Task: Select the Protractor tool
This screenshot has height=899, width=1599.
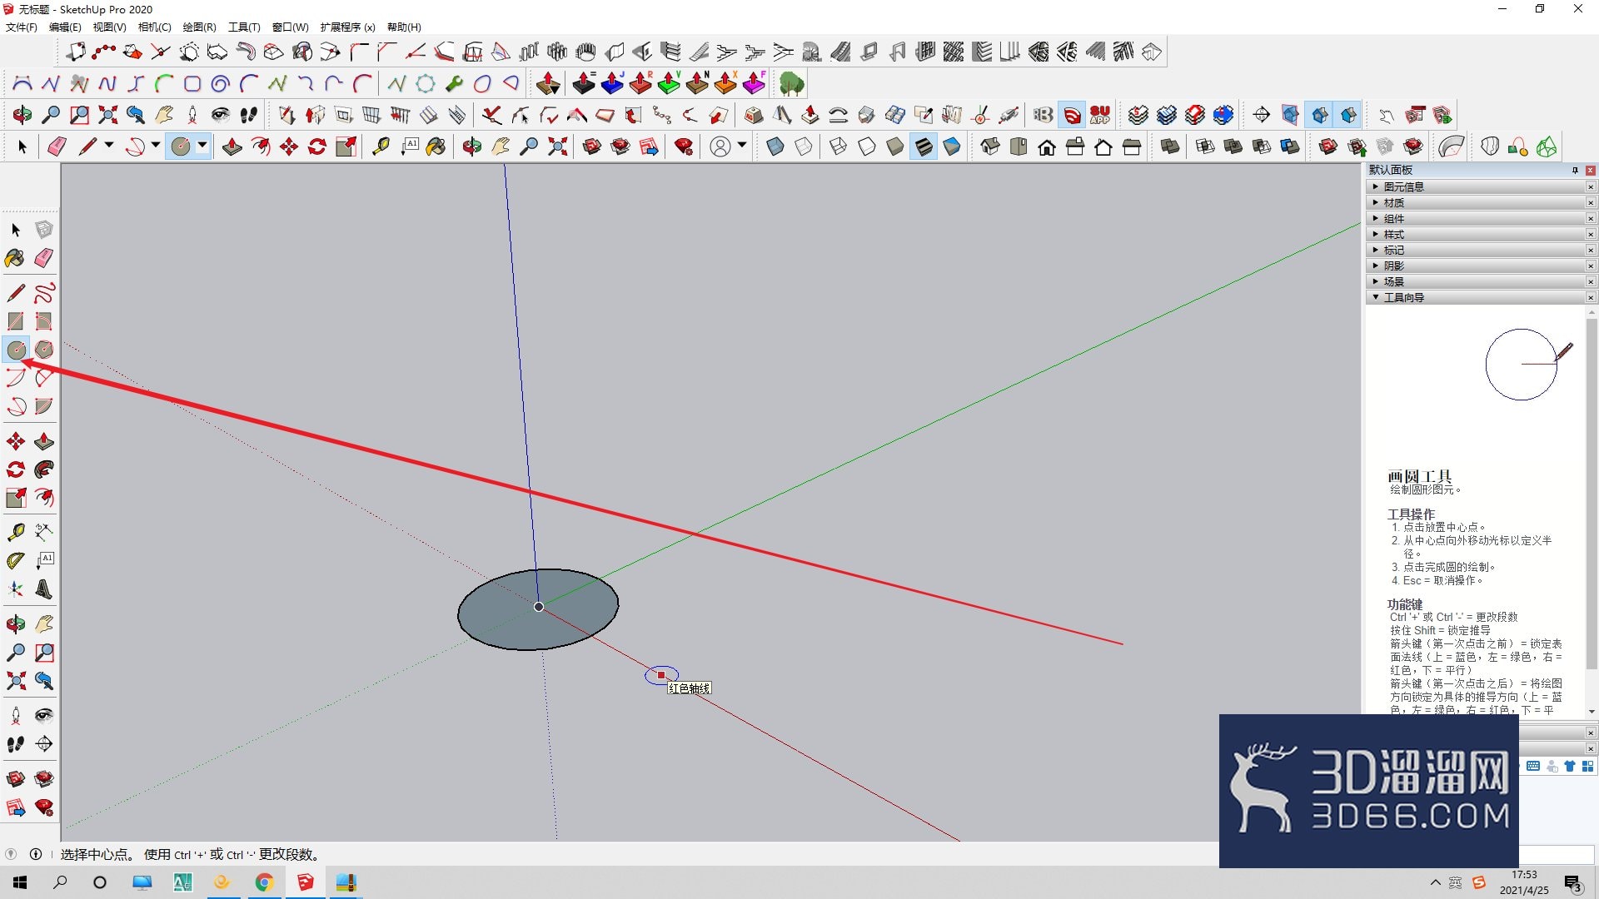Action: click(x=16, y=561)
